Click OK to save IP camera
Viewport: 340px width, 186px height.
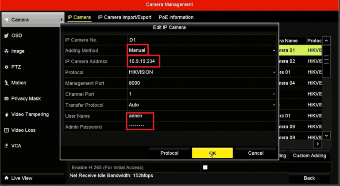(x=212, y=153)
